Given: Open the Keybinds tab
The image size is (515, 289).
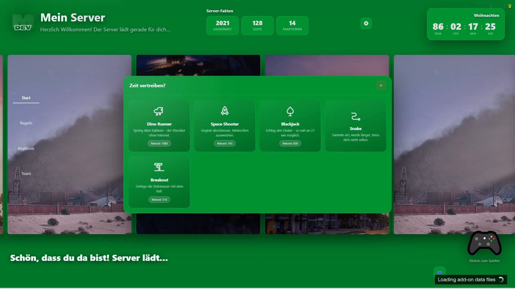Looking at the screenshot, I should (x=26, y=148).
